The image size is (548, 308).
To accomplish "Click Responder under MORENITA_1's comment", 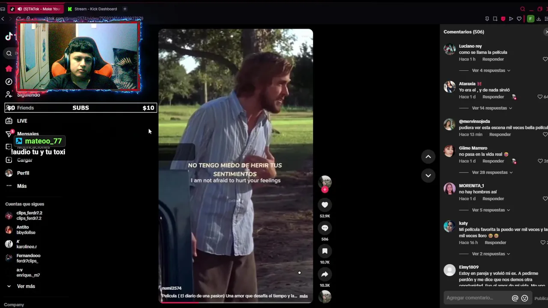I will (493, 199).
